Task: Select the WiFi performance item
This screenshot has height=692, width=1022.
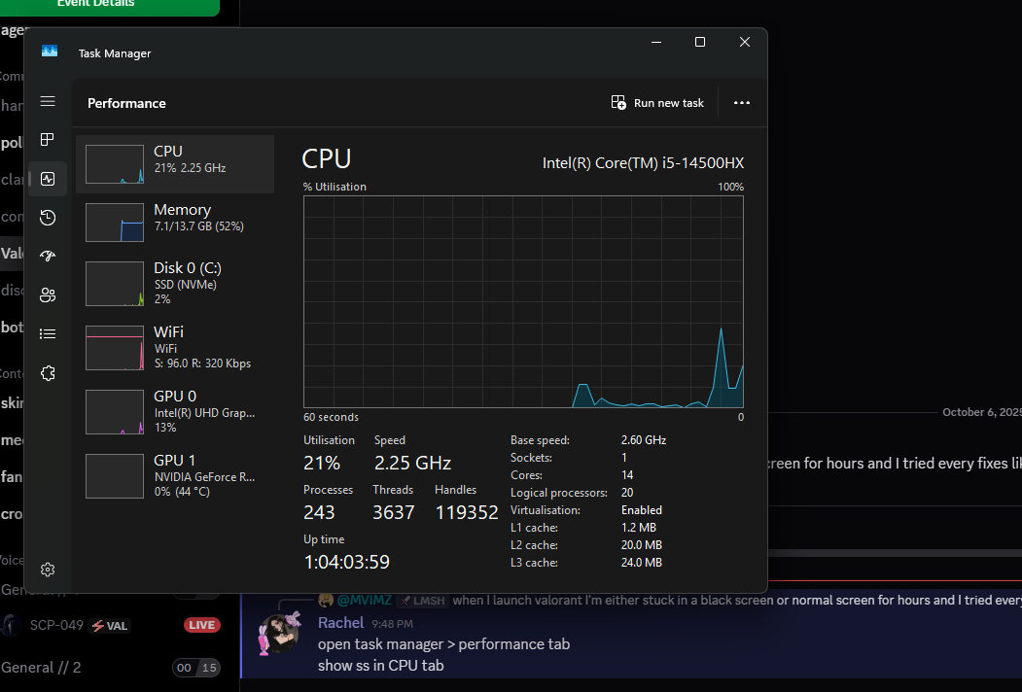Action: pos(175,347)
